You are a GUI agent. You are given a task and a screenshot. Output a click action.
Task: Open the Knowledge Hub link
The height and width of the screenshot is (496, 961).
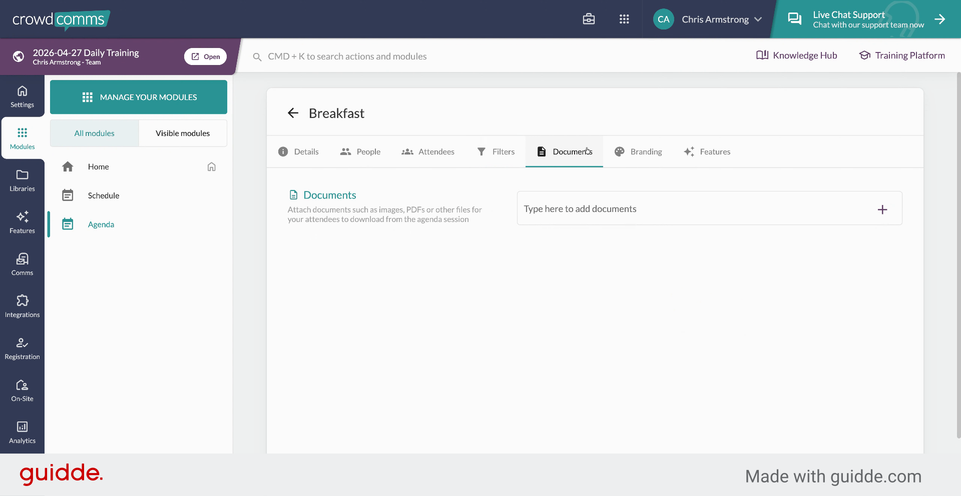coord(796,55)
